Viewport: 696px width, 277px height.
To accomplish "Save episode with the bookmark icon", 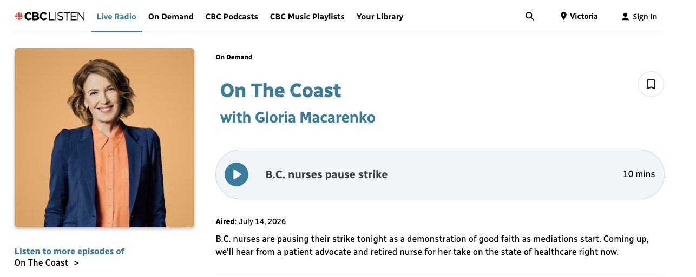I will point(651,84).
